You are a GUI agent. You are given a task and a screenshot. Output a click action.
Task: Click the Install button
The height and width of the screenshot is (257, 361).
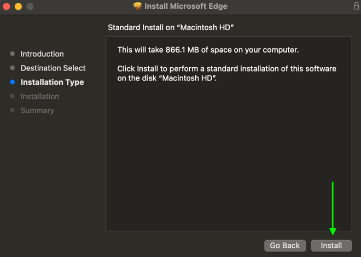(331, 246)
